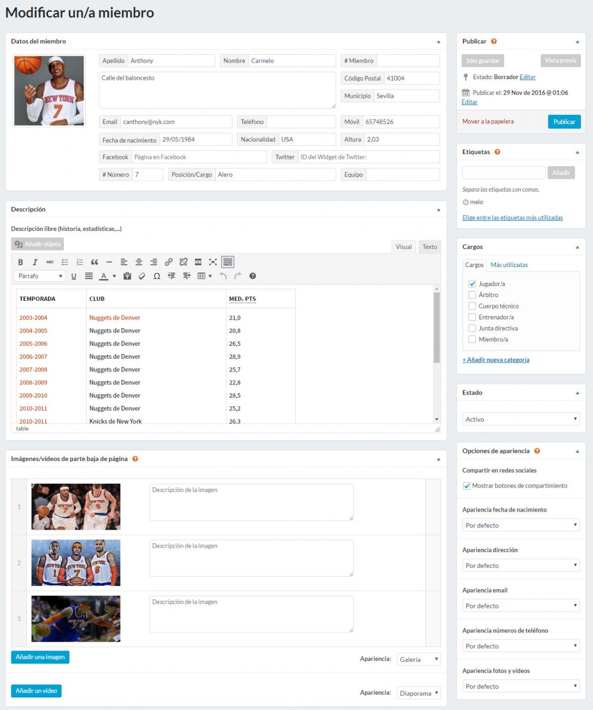
Task: Toggle the editor toolbar kitchen sink
Action: tap(228, 262)
